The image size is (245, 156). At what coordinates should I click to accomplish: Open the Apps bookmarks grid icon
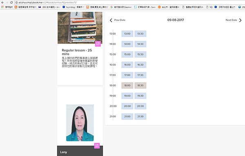coord(2,7)
